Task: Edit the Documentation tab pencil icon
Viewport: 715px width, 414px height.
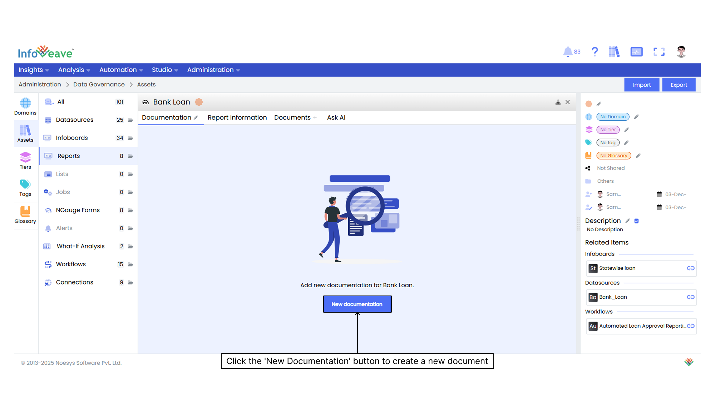Action: 196,118
